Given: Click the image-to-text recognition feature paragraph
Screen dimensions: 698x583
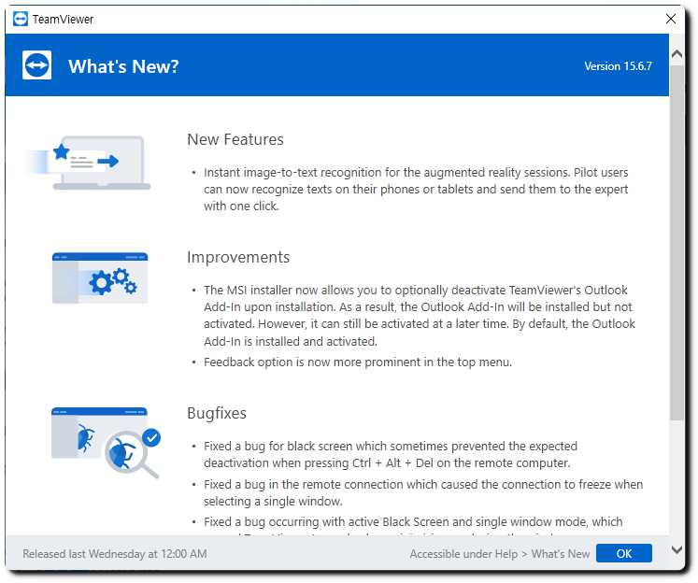Looking at the screenshot, I should pyautogui.click(x=416, y=189).
